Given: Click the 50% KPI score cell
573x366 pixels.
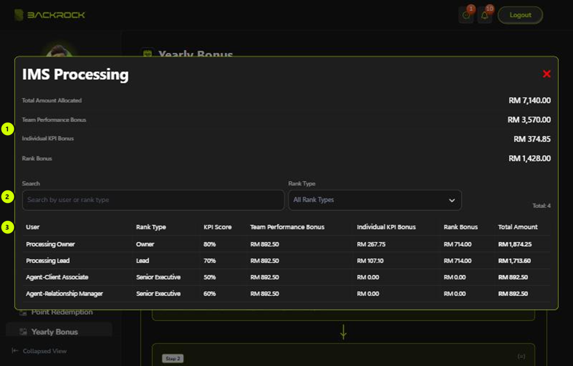Looking at the screenshot, I should [210, 277].
